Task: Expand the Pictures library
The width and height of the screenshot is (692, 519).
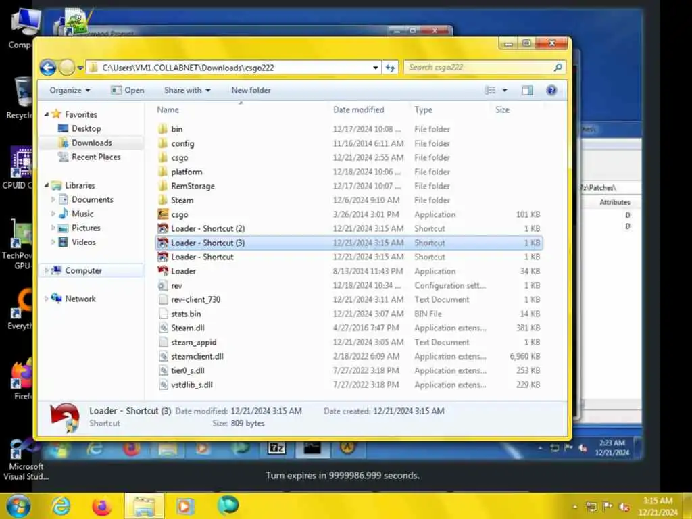Action: [53, 228]
